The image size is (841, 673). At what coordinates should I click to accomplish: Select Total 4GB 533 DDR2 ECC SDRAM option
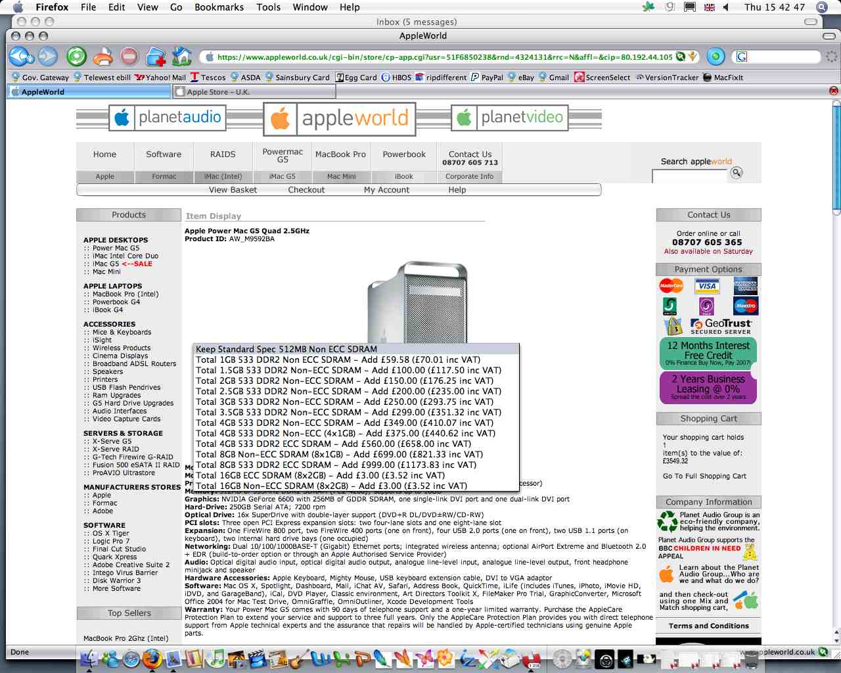[x=357, y=444]
